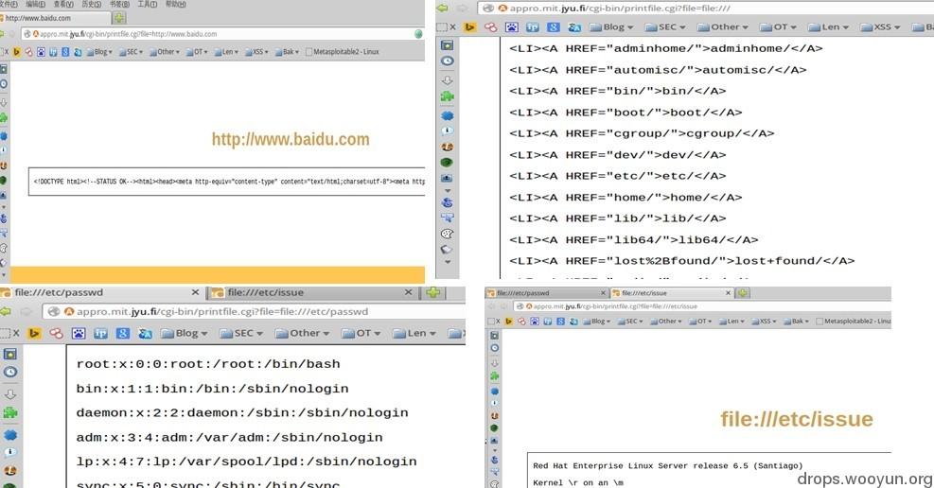Open the Bing bookmark icon above the HREF directory listing
Screen dimensions: 934x488
point(470,26)
